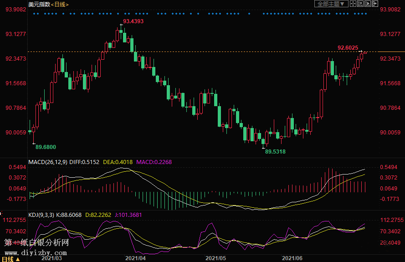Click the cross marker at the 89.5318 low
Screen dimensions: 405x262
click(263, 147)
